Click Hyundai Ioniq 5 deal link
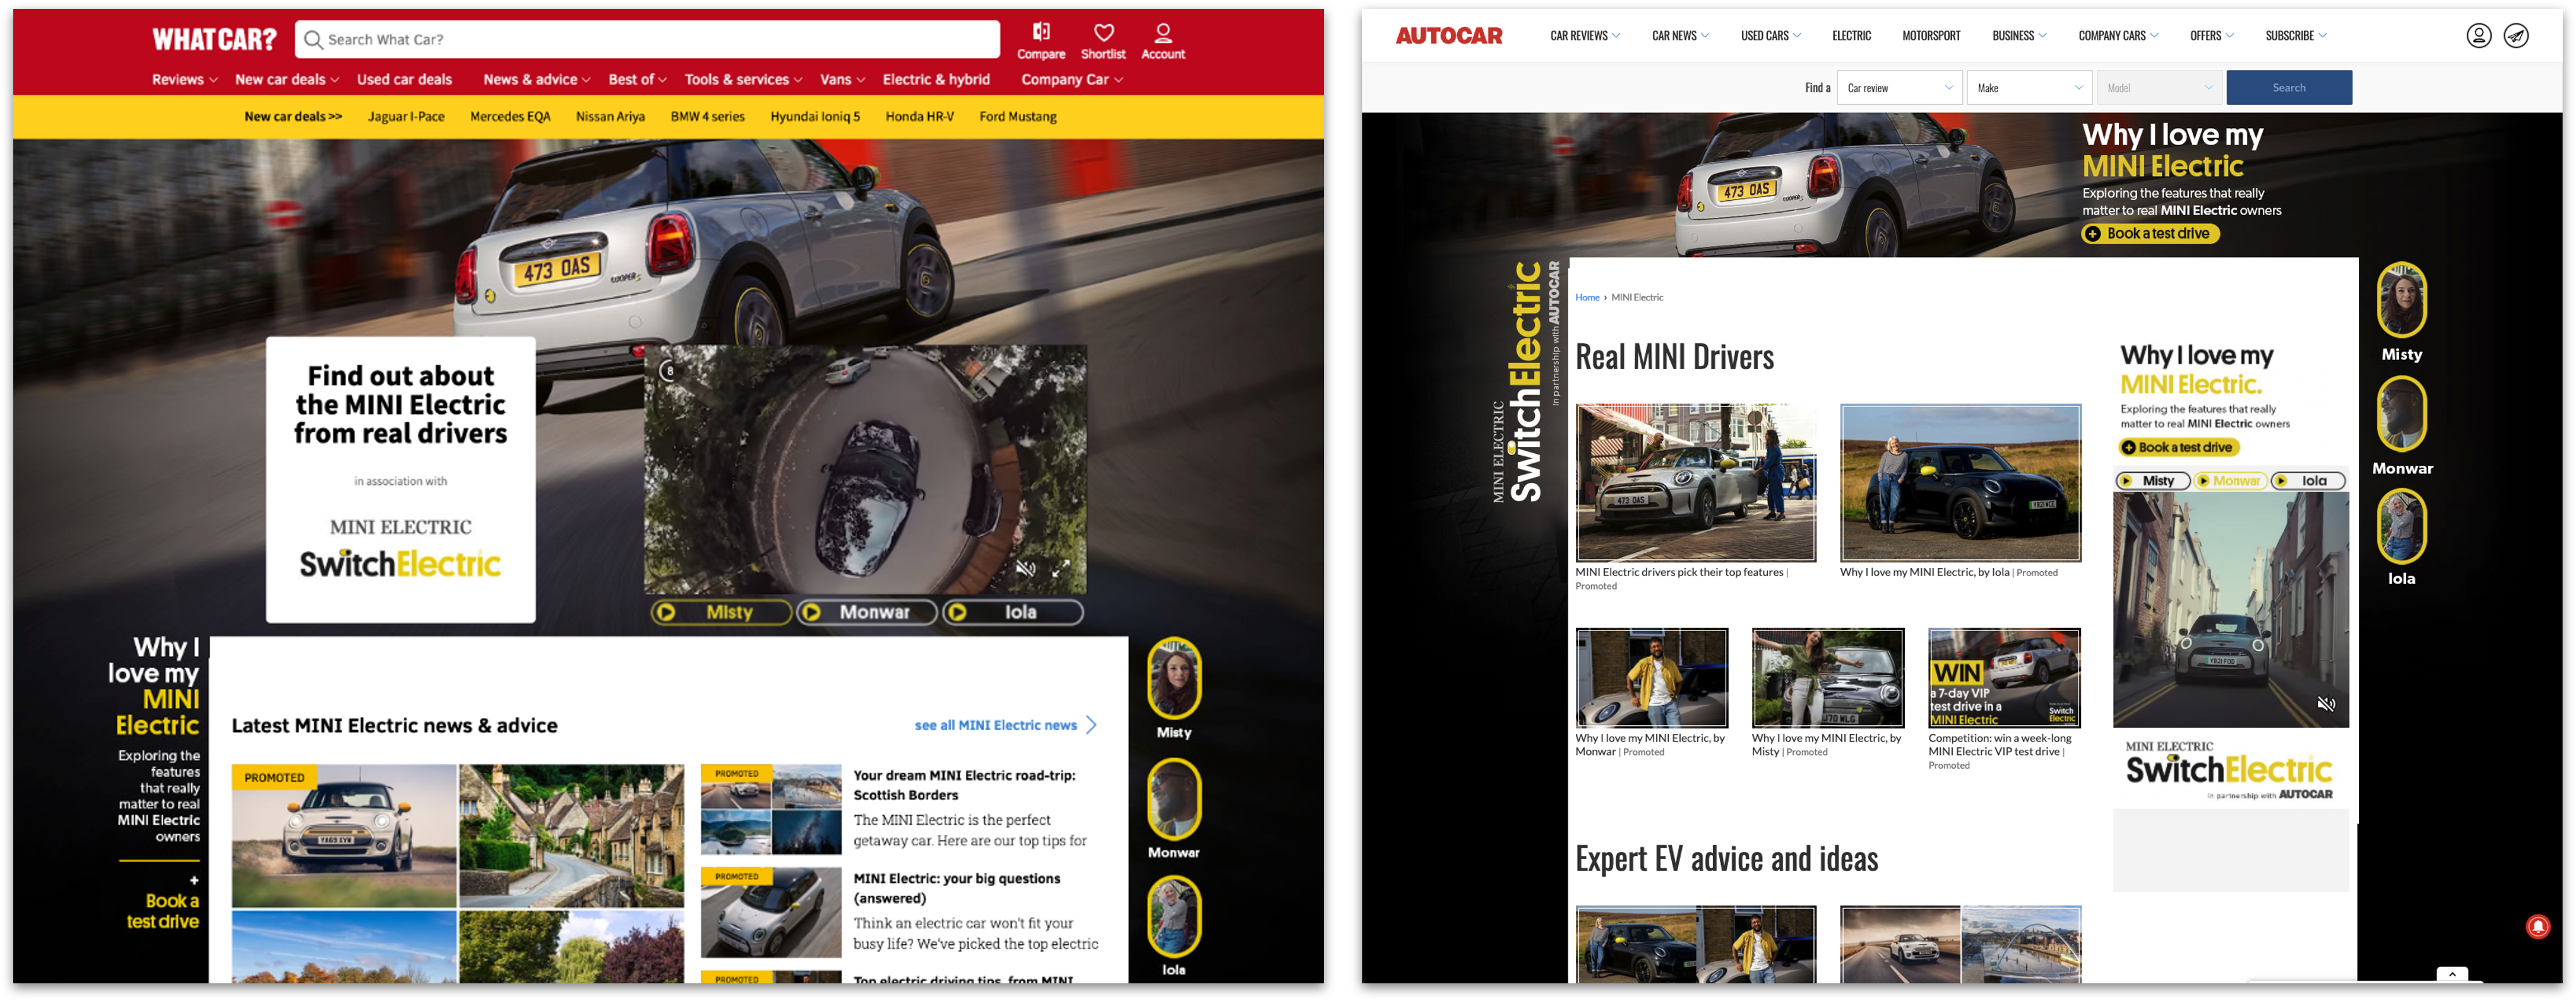Screen dimensions: 2576x1001 point(815,117)
